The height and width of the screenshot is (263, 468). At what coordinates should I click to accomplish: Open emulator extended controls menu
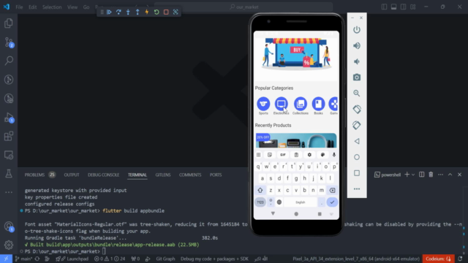tap(357, 188)
